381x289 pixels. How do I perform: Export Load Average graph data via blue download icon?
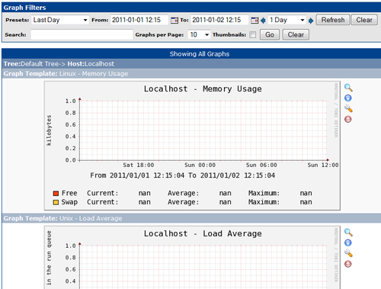coord(348,242)
